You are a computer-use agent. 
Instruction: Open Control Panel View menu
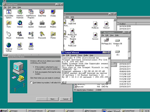14,7
